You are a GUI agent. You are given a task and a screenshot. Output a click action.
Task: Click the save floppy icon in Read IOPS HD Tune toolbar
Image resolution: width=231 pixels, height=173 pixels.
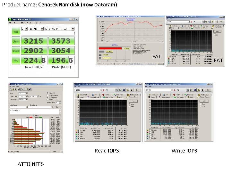(124, 90)
